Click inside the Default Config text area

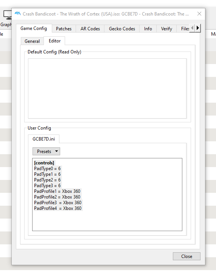coord(107,89)
